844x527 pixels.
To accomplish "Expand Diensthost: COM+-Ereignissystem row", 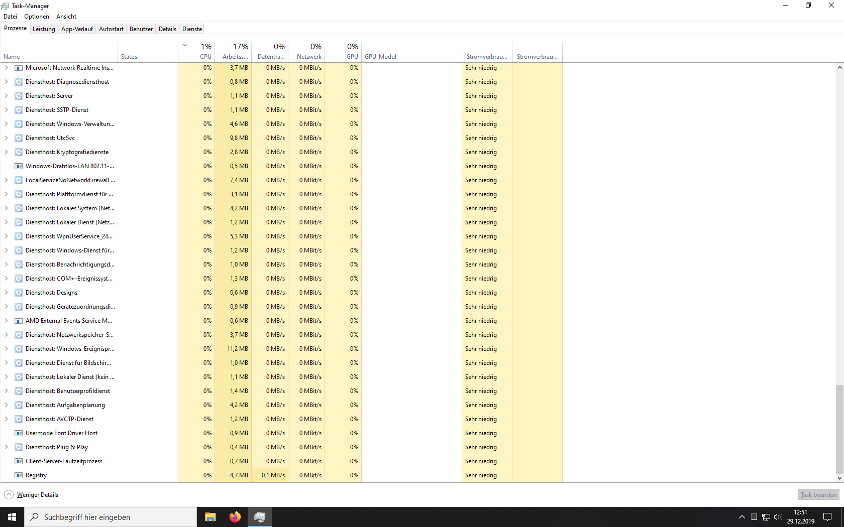I will point(7,279).
